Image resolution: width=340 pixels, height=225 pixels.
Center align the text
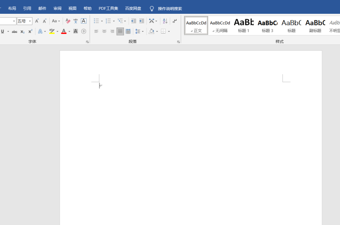[x=104, y=32]
